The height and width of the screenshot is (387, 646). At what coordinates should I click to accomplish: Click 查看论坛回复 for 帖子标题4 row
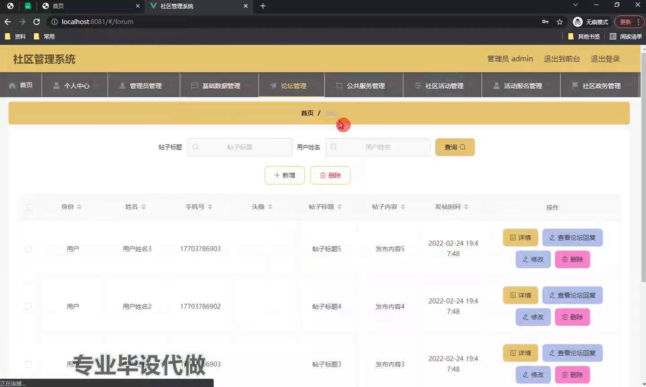tap(572, 295)
